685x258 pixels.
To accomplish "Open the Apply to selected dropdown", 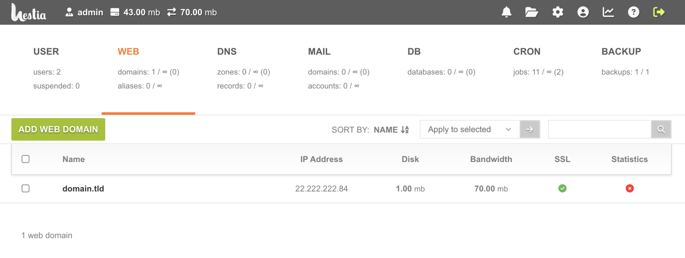I will pyautogui.click(x=470, y=129).
